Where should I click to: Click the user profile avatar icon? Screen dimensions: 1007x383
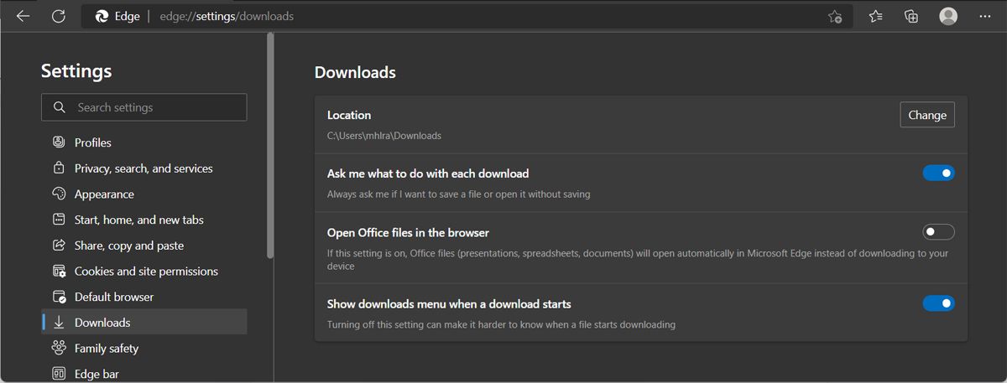[948, 16]
